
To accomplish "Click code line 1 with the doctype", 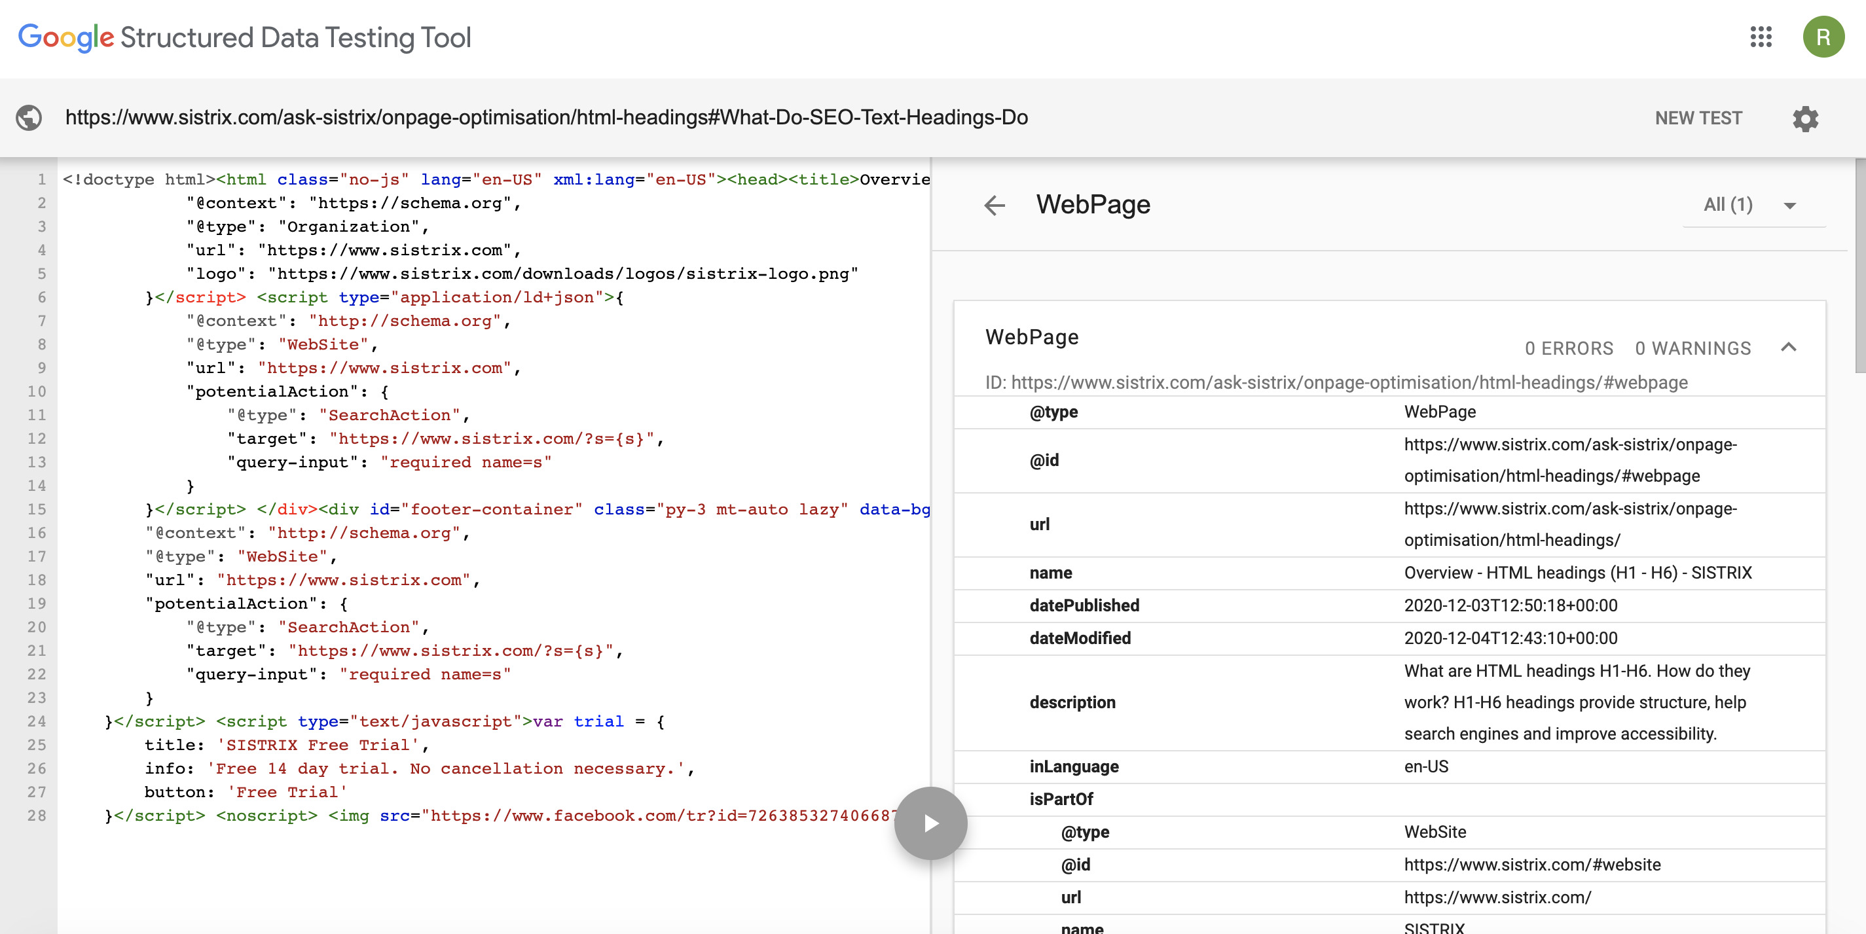I will point(496,179).
